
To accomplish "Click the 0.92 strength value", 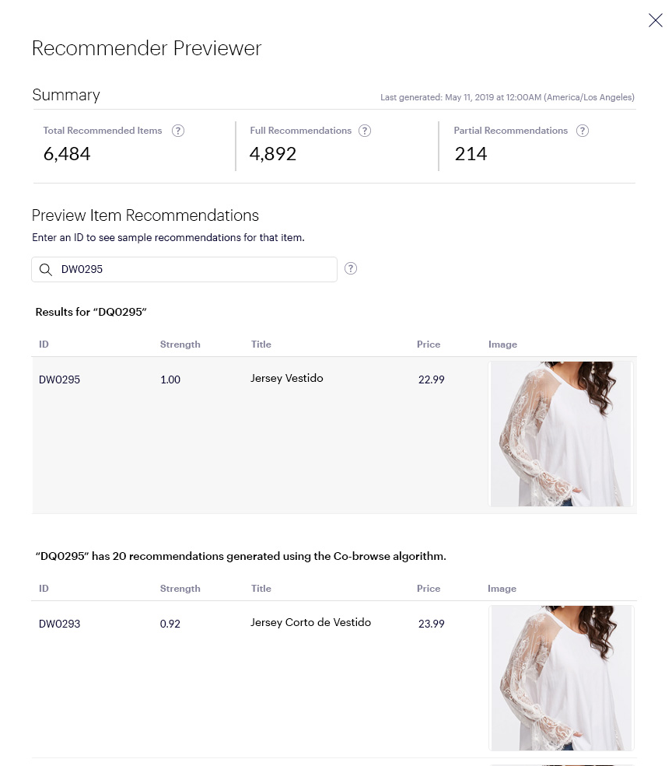I will [170, 624].
